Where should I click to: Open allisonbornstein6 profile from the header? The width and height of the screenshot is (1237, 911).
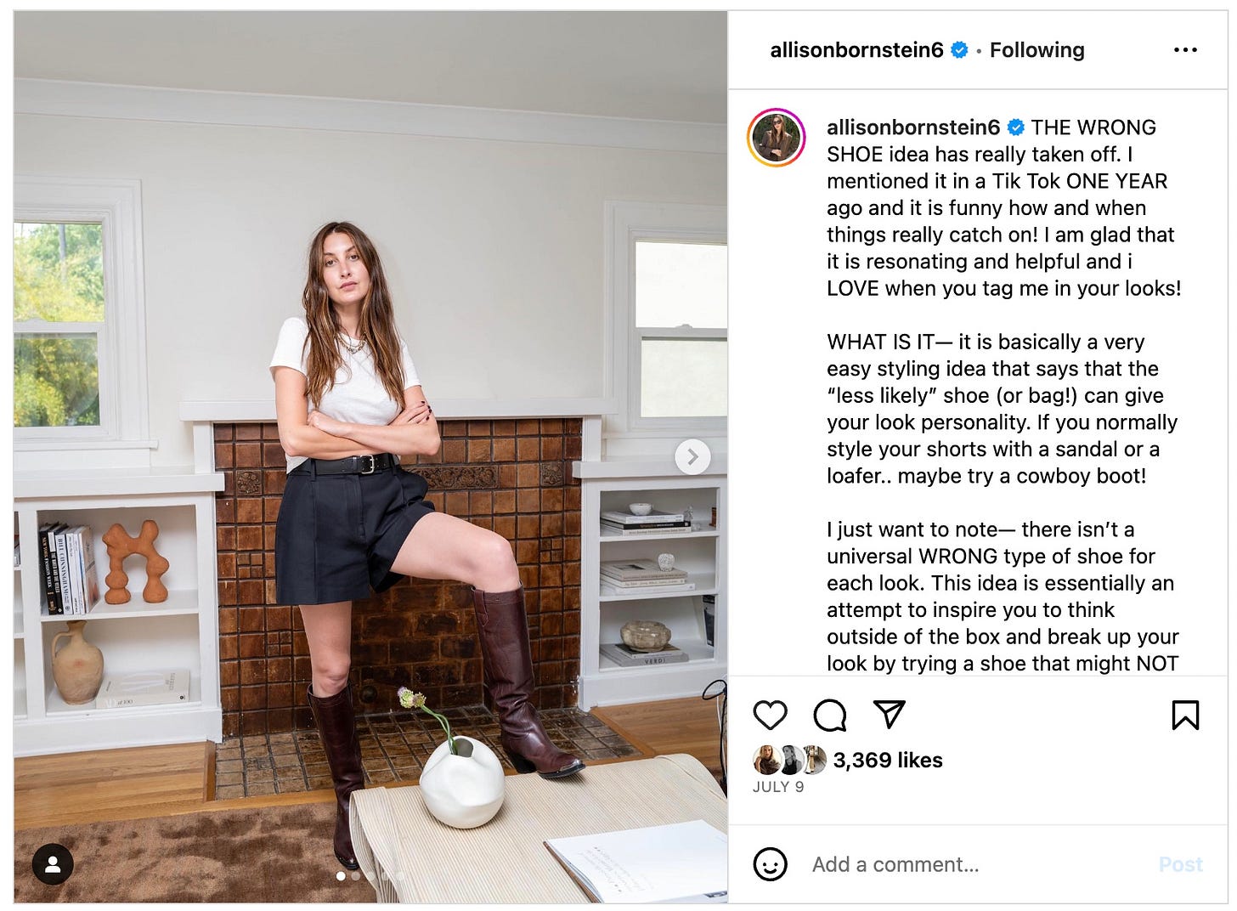click(x=856, y=50)
